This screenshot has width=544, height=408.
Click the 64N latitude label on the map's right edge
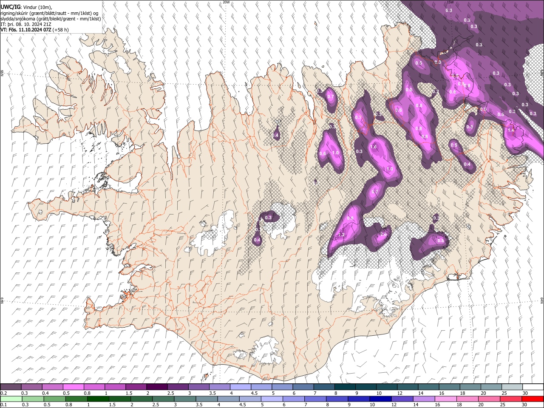(542, 300)
